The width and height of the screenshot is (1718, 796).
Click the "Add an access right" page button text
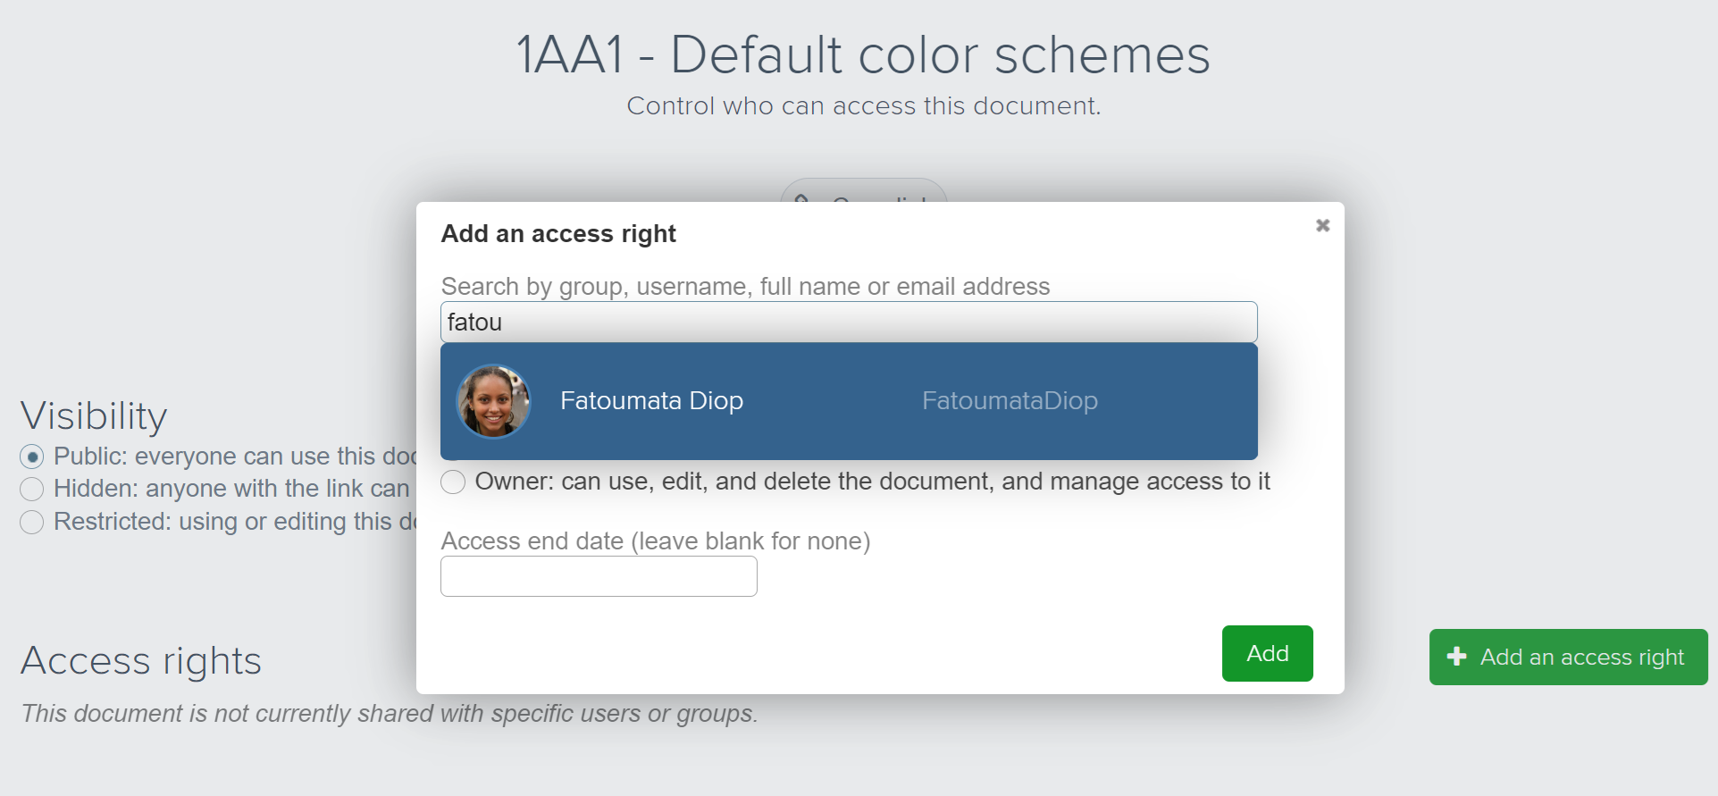click(1581, 658)
